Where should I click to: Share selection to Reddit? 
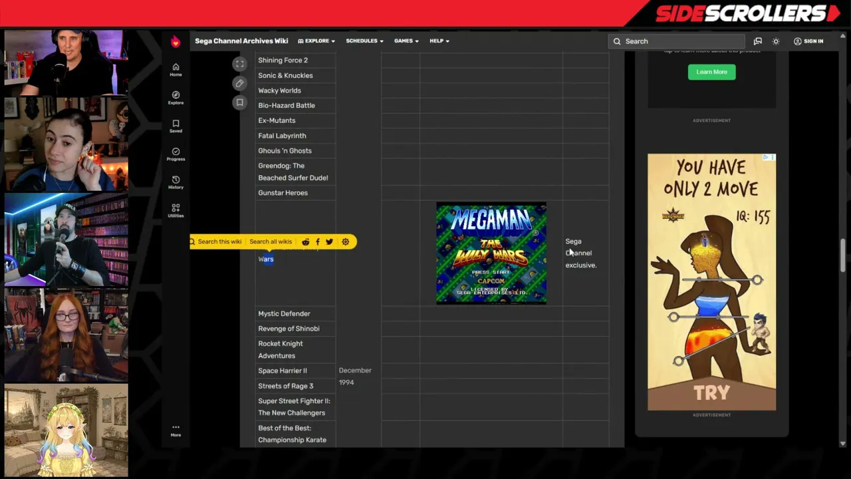[x=305, y=241]
